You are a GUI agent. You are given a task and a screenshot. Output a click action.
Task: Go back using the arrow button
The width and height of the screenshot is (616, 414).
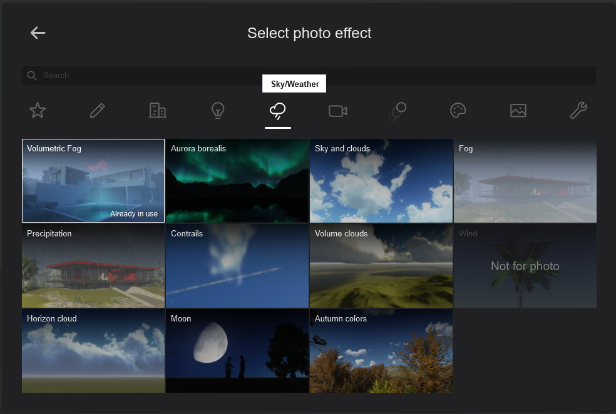pos(38,33)
